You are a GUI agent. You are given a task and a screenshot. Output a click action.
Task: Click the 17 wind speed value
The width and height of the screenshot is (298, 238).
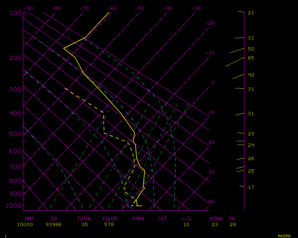pos(251,187)
